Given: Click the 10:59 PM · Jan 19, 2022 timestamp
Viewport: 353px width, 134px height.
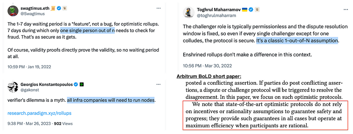Looking at the screenshot, I should click(x=29, y=67).
